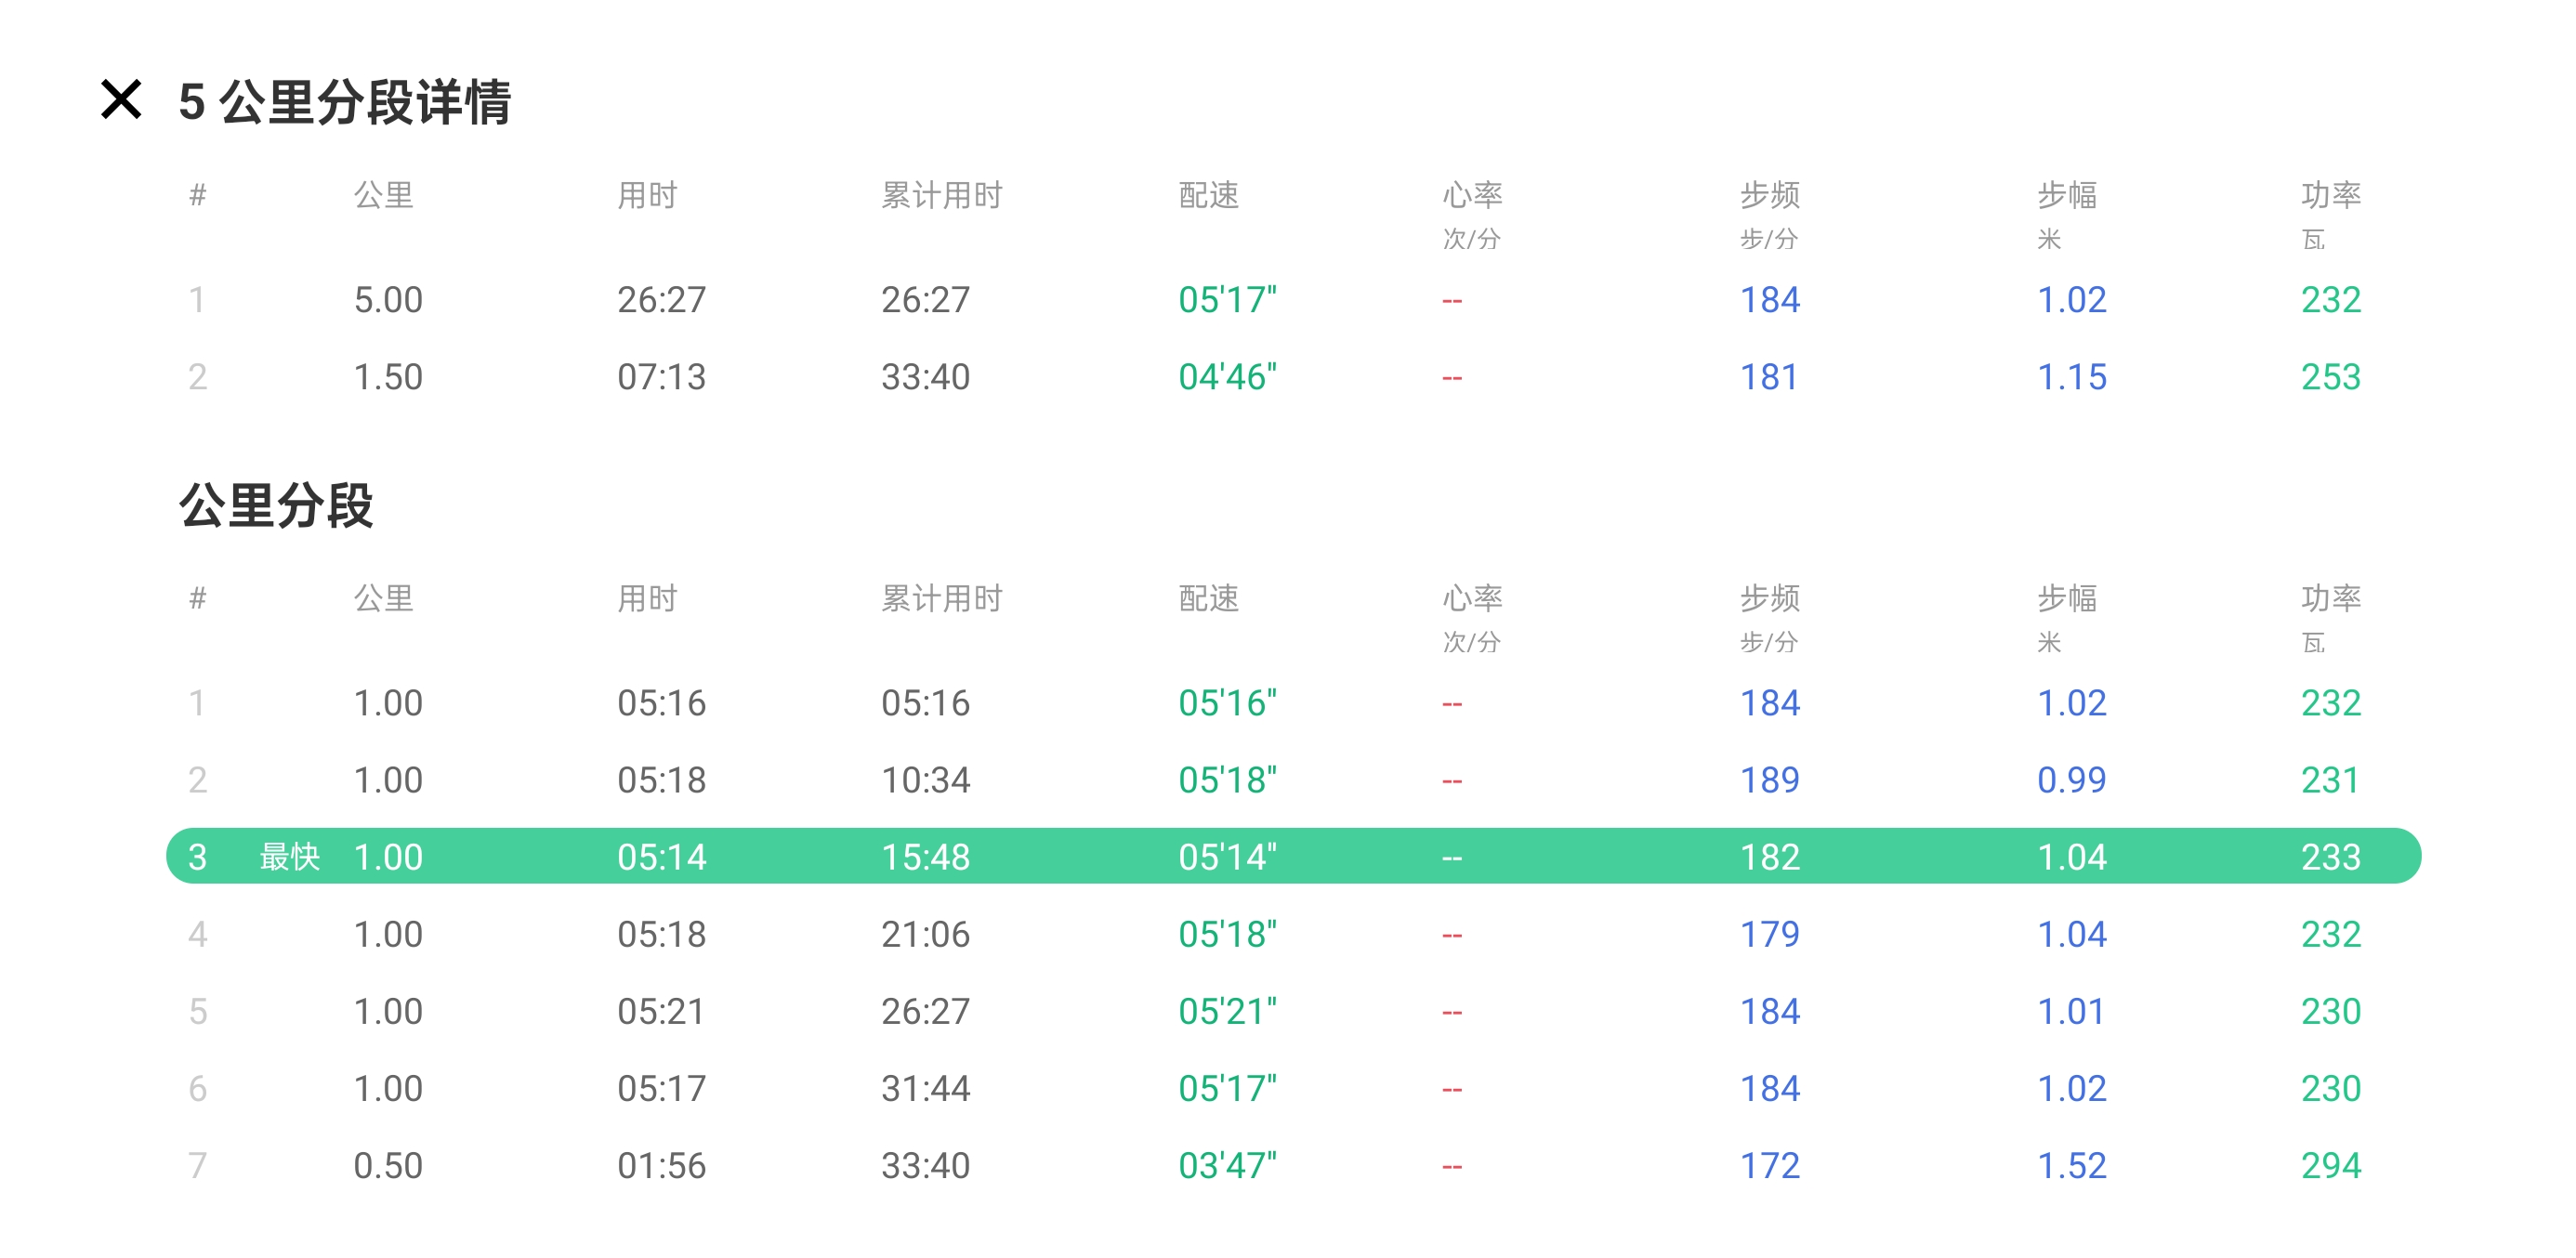The image size is (2576, 1258).
Task: Select the 5.00 km split row
Action: pos(388,300)
